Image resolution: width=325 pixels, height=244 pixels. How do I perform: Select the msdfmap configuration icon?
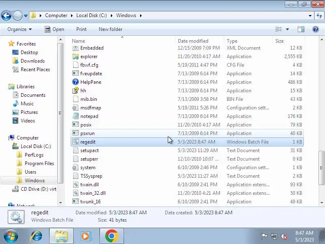[x=76, y=108]
